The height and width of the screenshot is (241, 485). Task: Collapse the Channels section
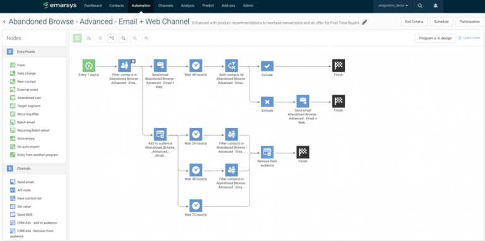tap(10, 168)
